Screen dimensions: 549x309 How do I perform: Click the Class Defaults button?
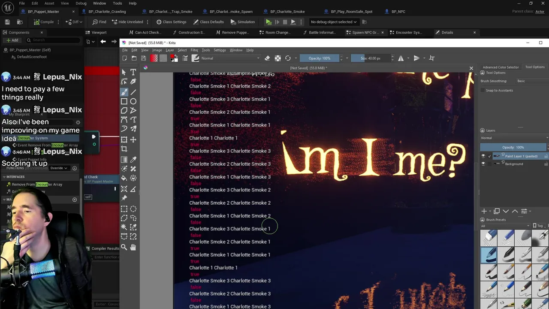(x=208, y=22)
